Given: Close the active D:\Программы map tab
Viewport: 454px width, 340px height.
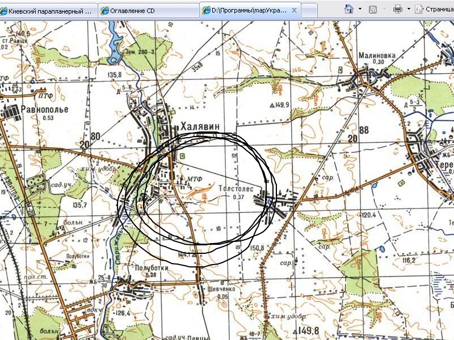Looking at the screenshot, I should 293,10.
